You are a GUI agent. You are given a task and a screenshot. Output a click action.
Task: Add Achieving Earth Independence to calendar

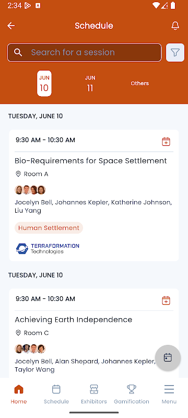pos(166,300)
